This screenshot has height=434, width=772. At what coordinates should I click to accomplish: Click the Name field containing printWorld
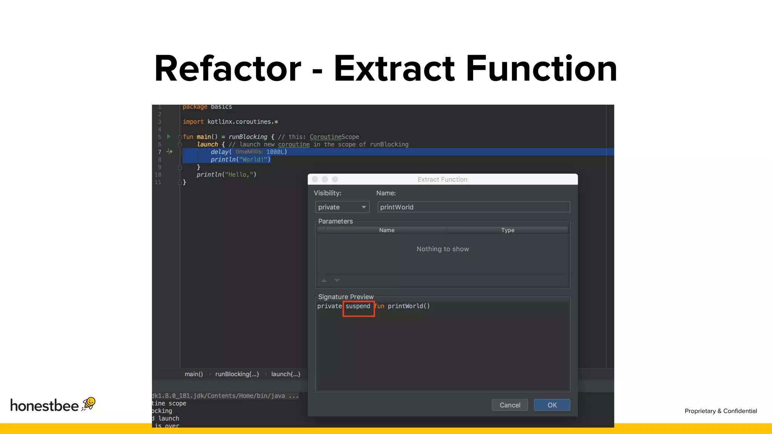point(473,207)
